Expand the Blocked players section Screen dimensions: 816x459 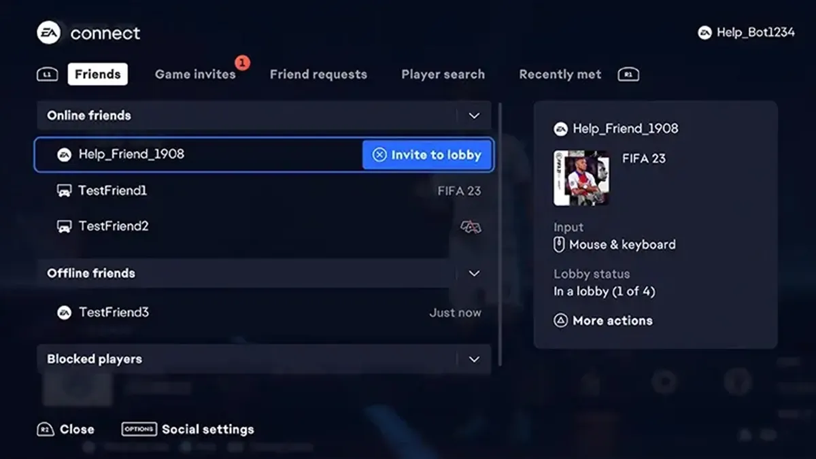click(x=473, y=359)
